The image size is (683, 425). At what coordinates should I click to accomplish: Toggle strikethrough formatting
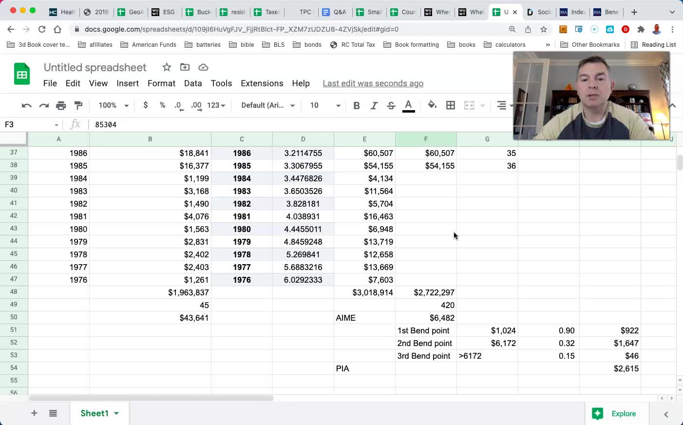(391, 105)
